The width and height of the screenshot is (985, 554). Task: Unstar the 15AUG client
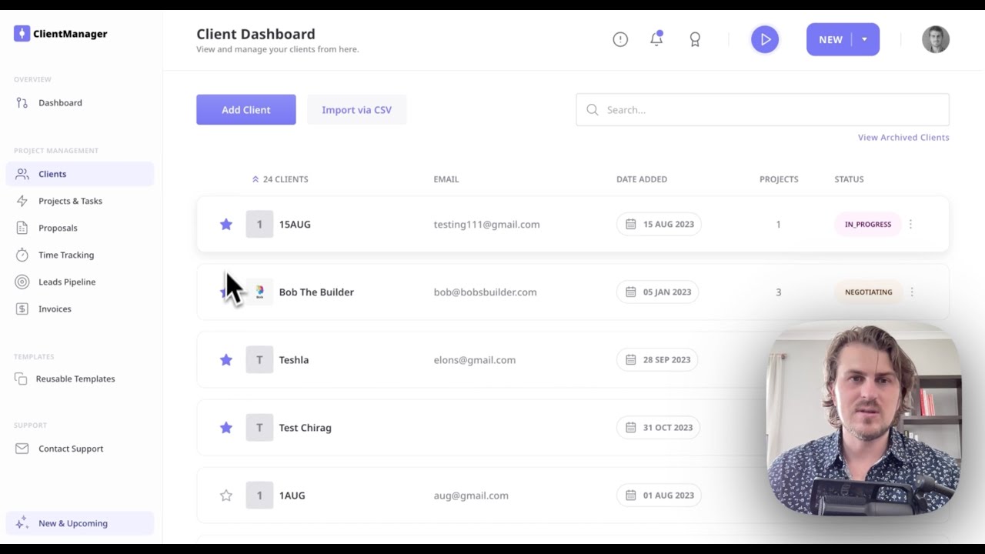[x=226, y=224]
